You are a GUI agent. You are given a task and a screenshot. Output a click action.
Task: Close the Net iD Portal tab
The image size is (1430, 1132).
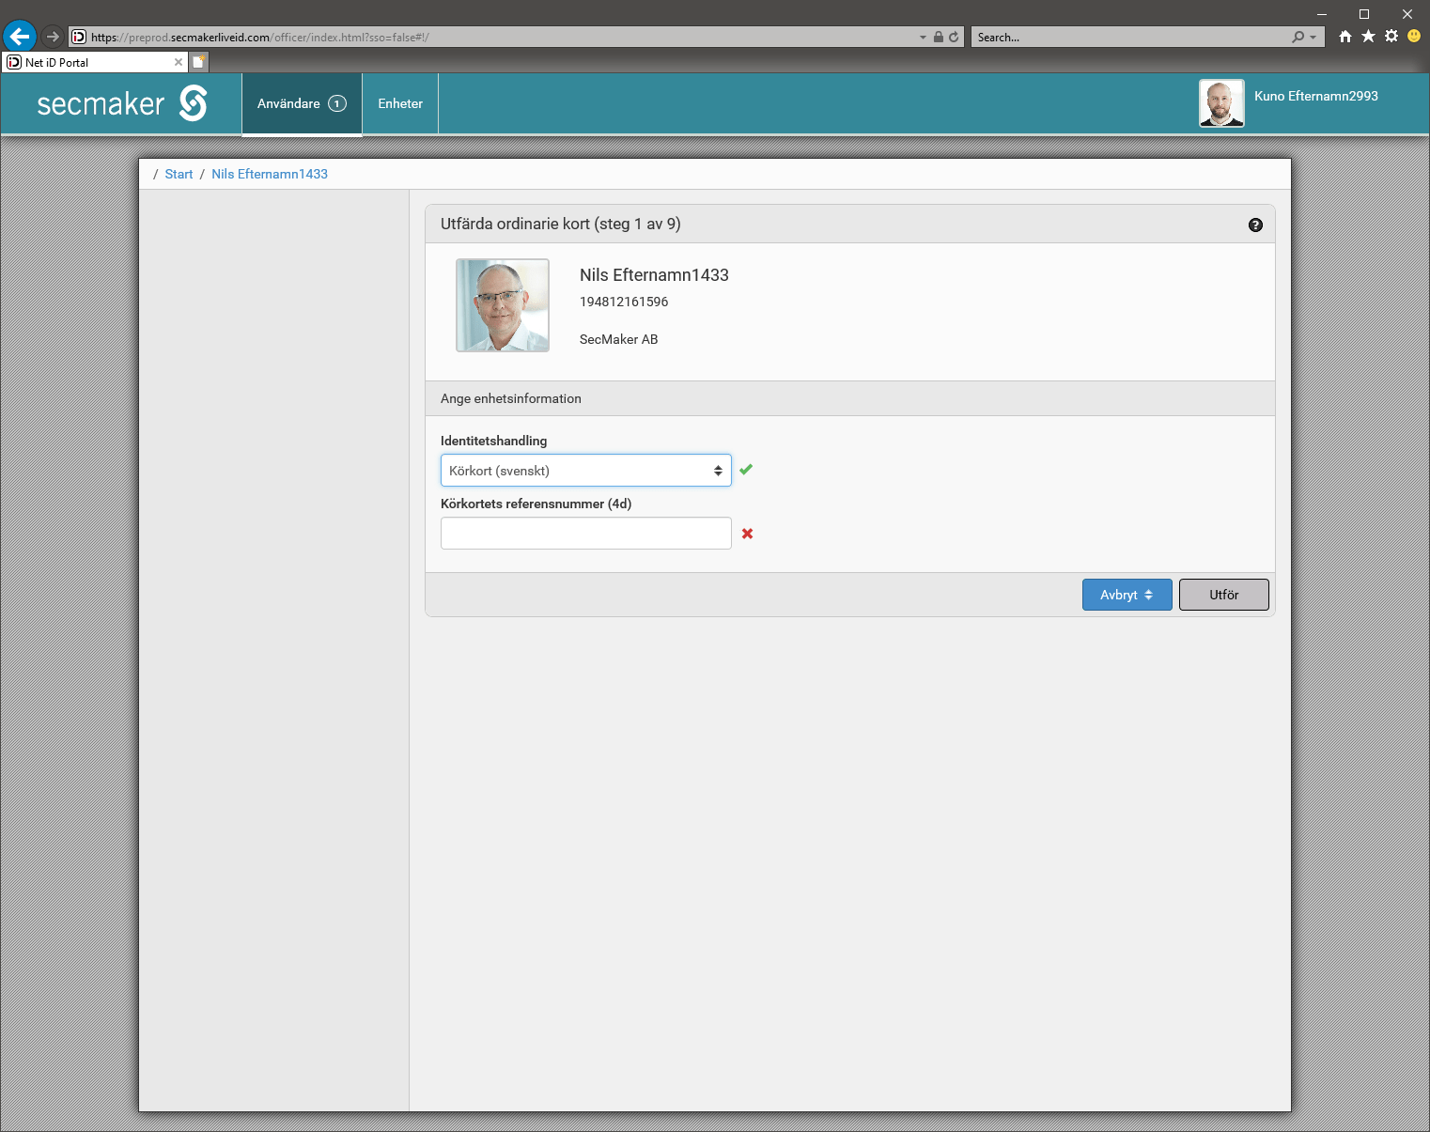pyautogui.click(x=179, y=62)
